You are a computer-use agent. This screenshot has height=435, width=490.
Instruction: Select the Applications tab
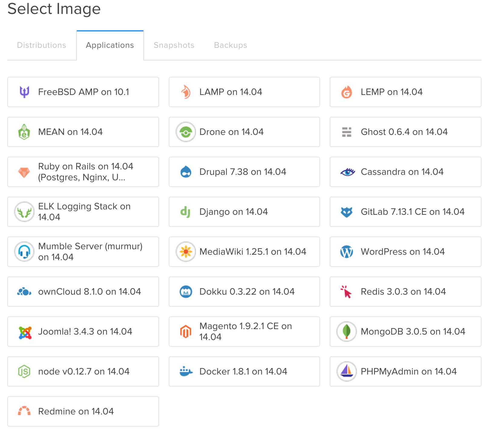click(110, 45)
